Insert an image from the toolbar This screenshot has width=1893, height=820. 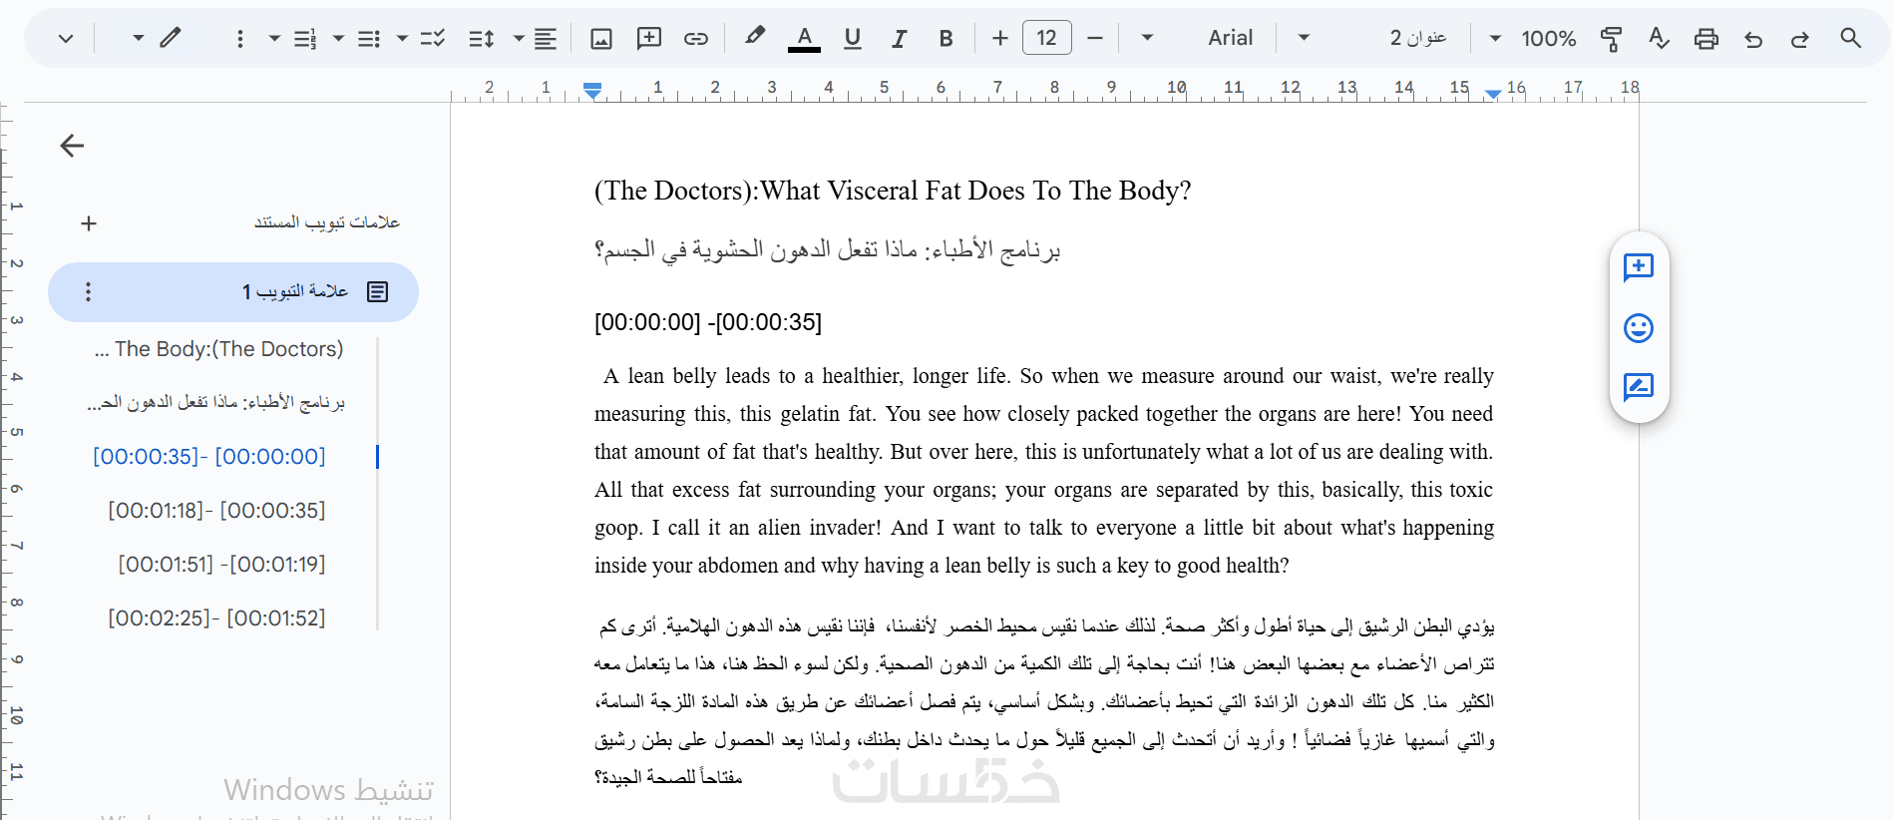(x=601, y=39)
